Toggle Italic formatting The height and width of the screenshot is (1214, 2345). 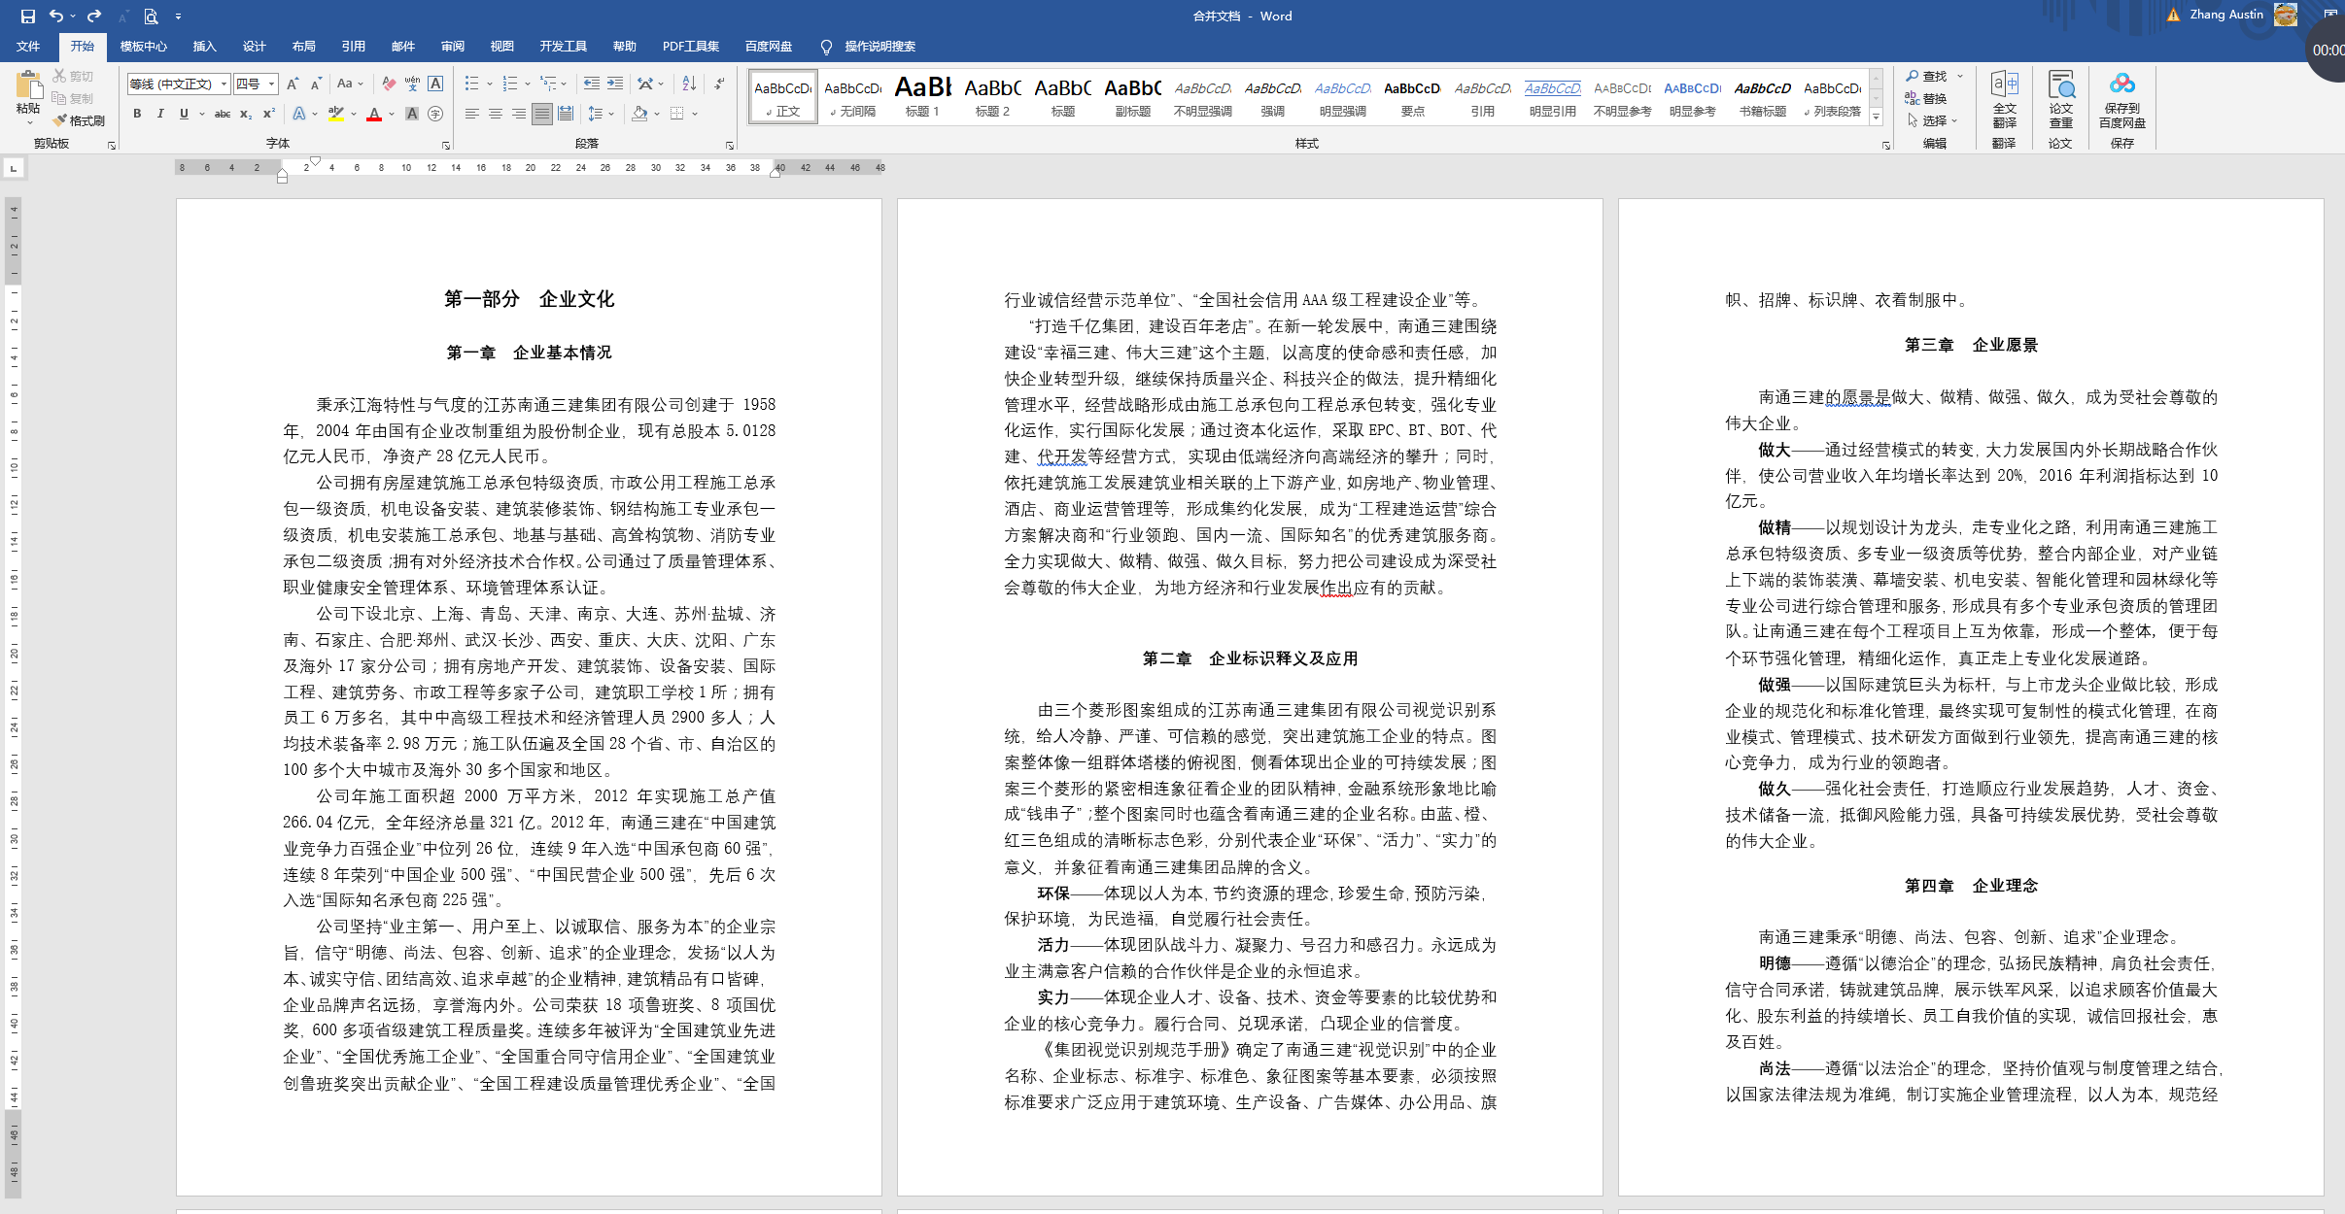[160, 114]
